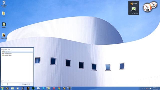Click the Apagar shutdown button
160x90 pixels.
(25, 84)
